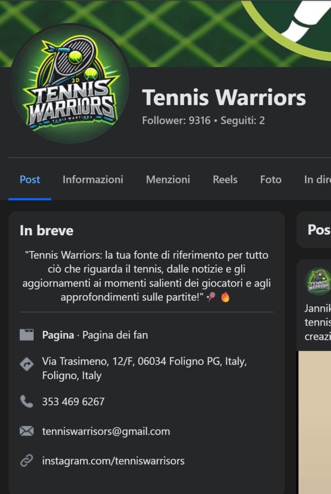Click the phone number 353 469 6267
Screen dimensions: 331x494
[x=73, y=401]
